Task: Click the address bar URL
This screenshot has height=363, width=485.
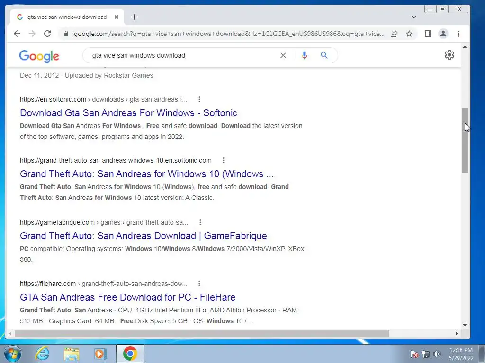Action: (x=229, y=34)
